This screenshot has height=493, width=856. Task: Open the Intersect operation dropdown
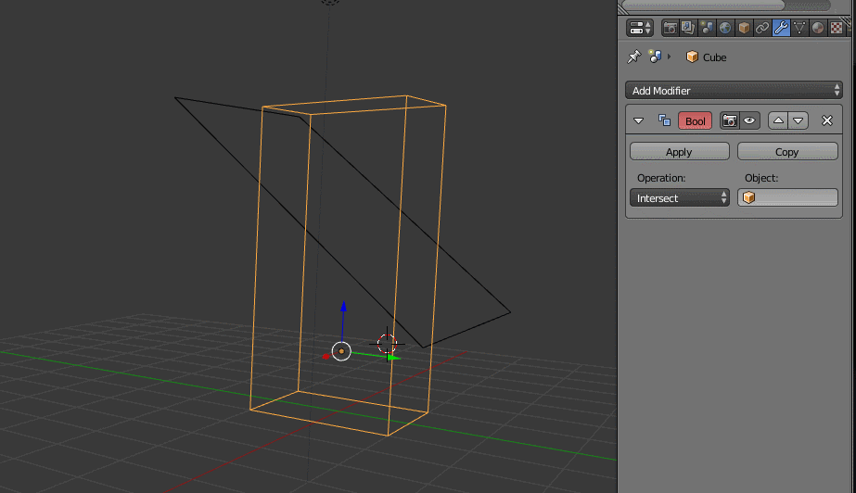679,198
